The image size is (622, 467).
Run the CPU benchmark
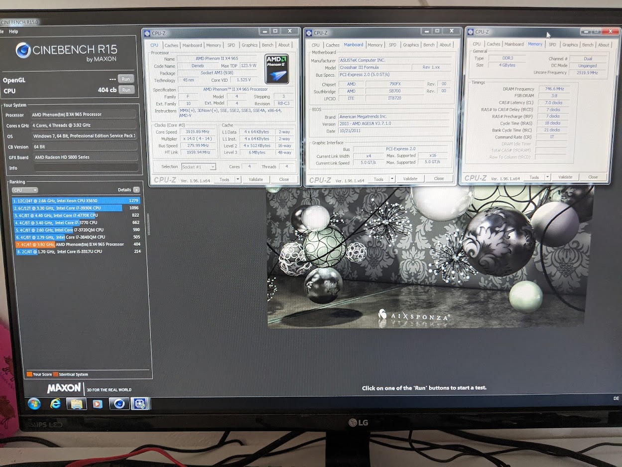(x=126, y=90)
